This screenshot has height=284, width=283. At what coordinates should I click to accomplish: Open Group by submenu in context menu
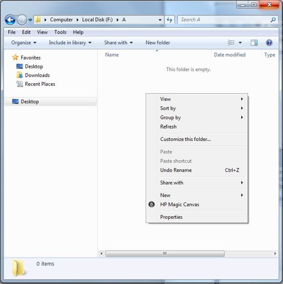point(197,118)
